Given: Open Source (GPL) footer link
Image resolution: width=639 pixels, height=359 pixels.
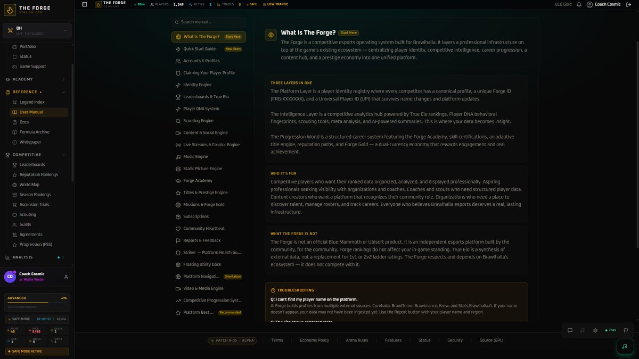Looking at the screenshot, I should 491,340.
